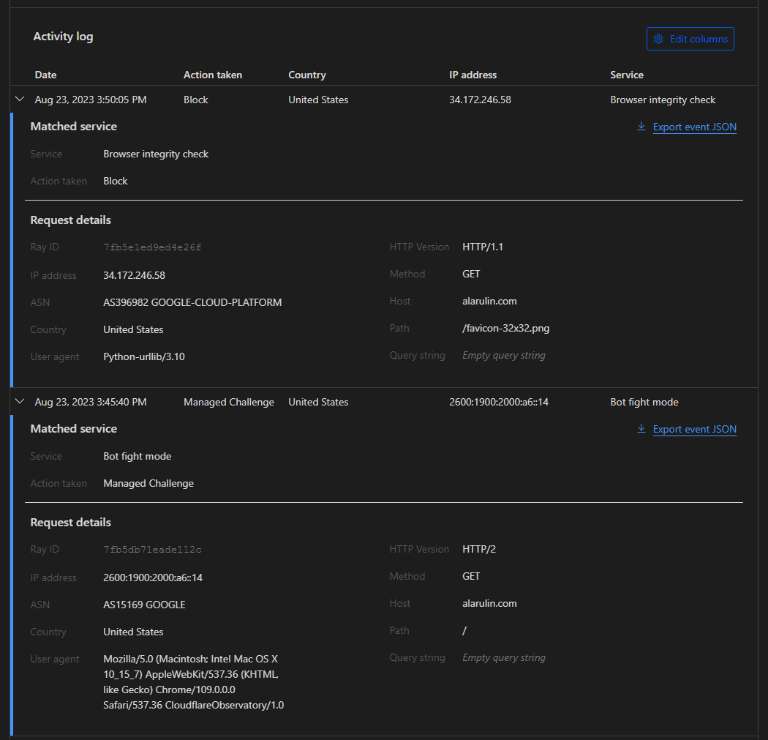Click the download icon for the Block event
Viewport: 768px width, 740px height.
tap(641, 127)
